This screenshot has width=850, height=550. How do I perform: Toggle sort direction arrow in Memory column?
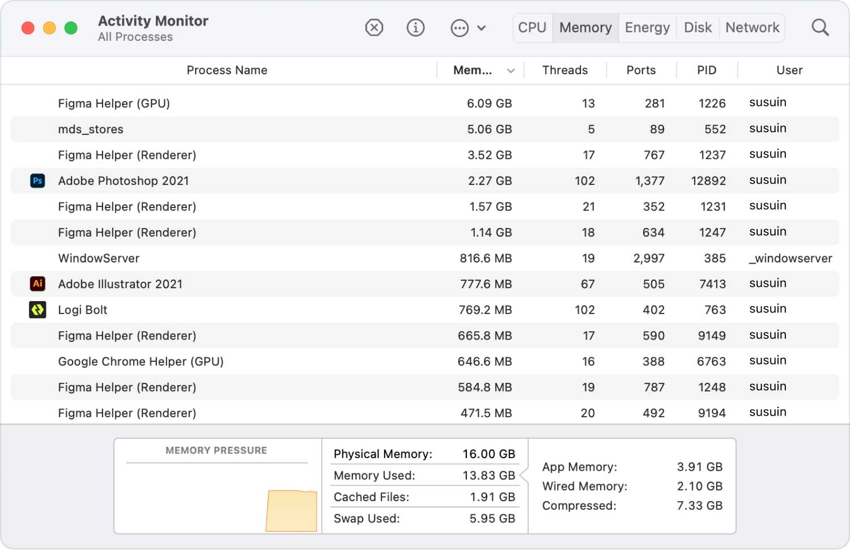click(x=511, y=71)
